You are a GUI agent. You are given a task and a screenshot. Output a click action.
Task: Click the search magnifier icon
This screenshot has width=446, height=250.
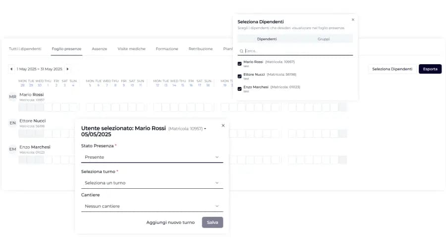click(241, 51)
